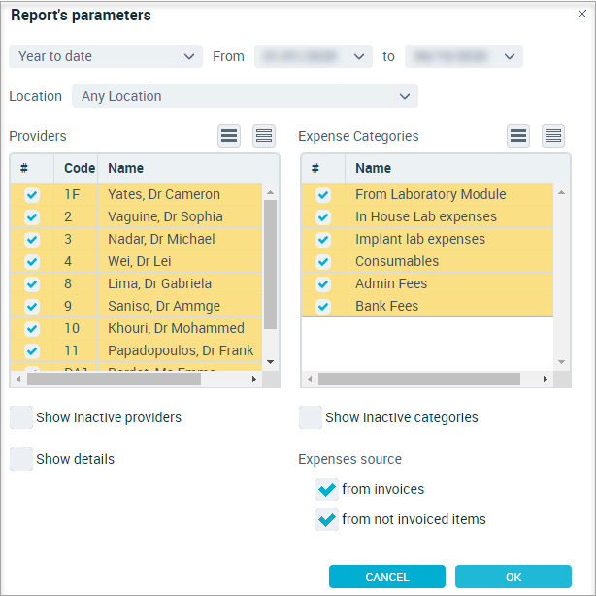The height and width of the screenshot is (596, 596).
Task: Close the Report's parameters dialog
Action: tap(582, 14)
